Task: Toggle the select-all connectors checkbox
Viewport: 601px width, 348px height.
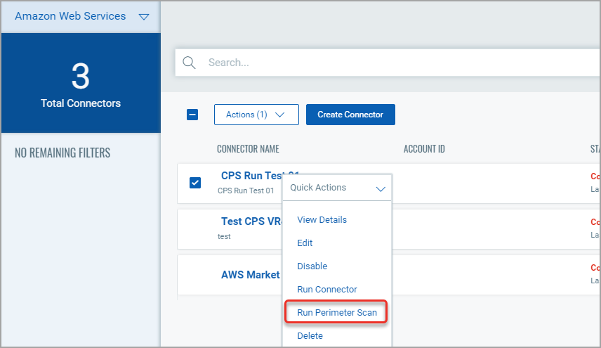Action: [192, 115]
